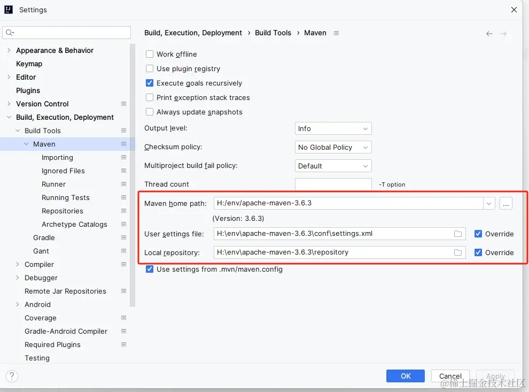Click project-level icon beside Maven breadcrumb
Viewport: 529px width, 392px height.
click(336, 33)
